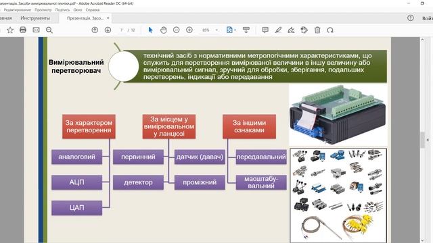433x243 pixels.
Task: Open help with the question mark icon
Action: [x=411, y=18]
